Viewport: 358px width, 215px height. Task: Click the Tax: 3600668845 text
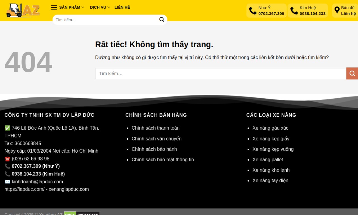coord(23,143)
